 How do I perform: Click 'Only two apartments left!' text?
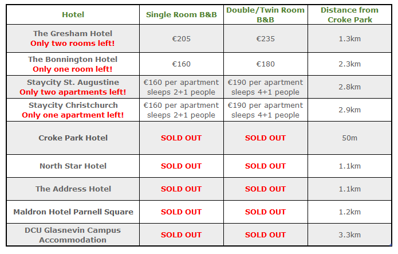tap(73, 92)
